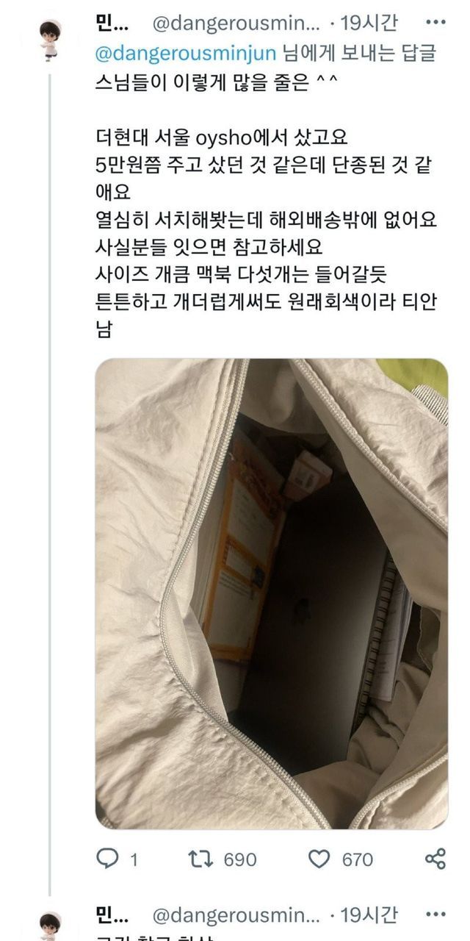View the 690 retweet count
The width and height of the screenshot is (470, 941).
239,859
